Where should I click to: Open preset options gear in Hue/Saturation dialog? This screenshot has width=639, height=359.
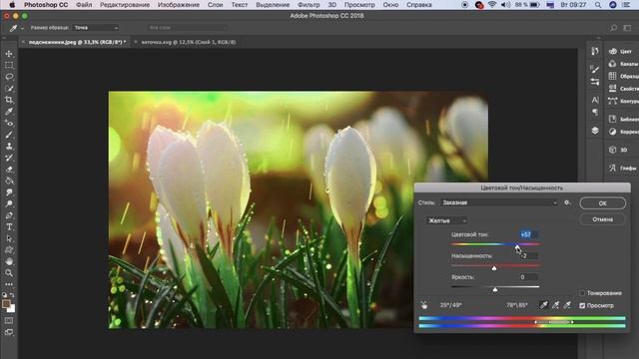point(567,202)
